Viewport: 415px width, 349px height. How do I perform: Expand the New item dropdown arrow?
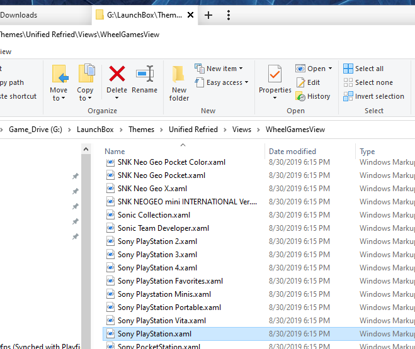pos(241,69)
